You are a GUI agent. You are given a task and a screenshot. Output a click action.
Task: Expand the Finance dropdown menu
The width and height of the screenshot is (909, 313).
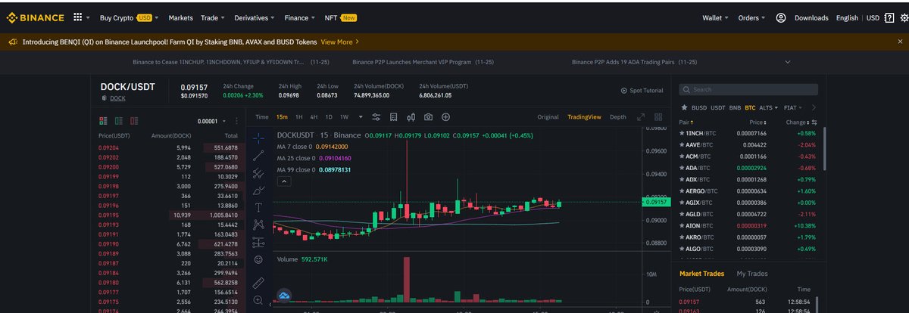(300, 17)
